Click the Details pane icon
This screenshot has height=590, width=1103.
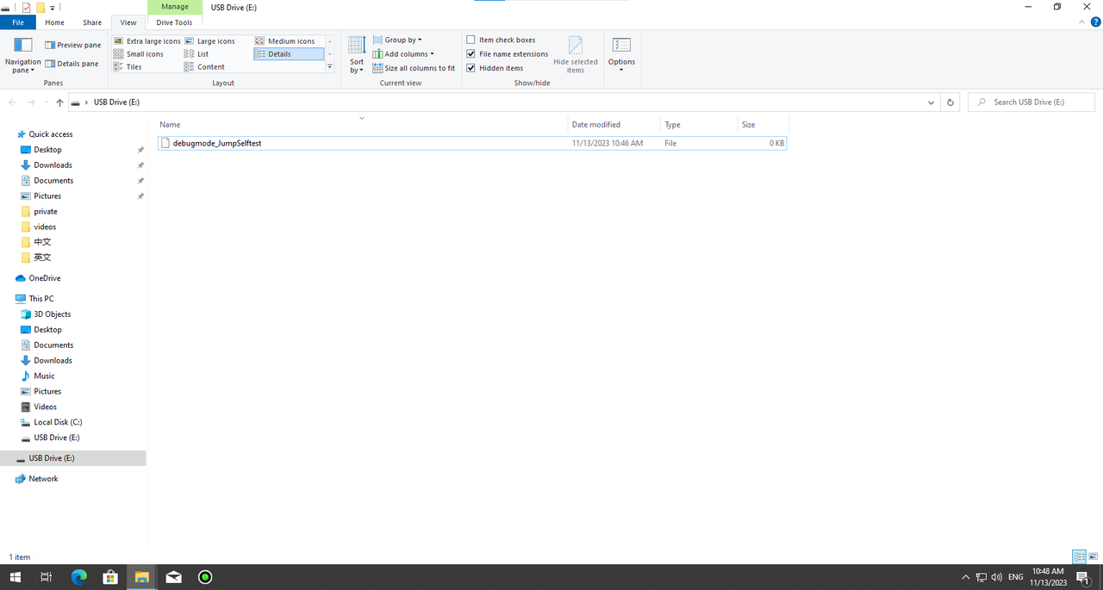[50, 64]
